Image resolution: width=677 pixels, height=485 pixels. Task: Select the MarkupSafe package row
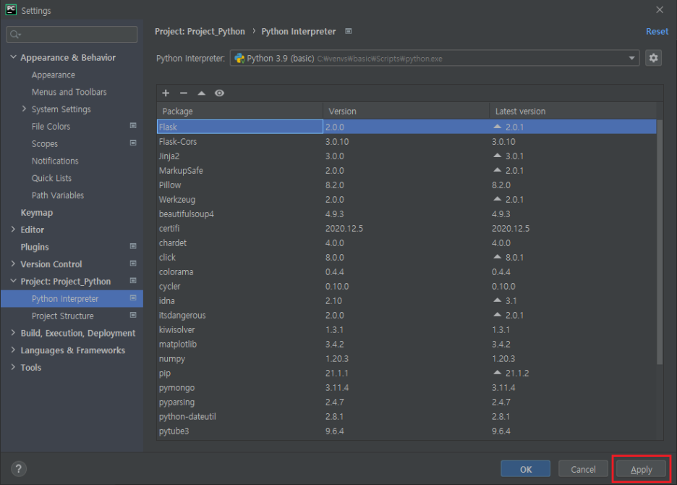tap(406, 170)
